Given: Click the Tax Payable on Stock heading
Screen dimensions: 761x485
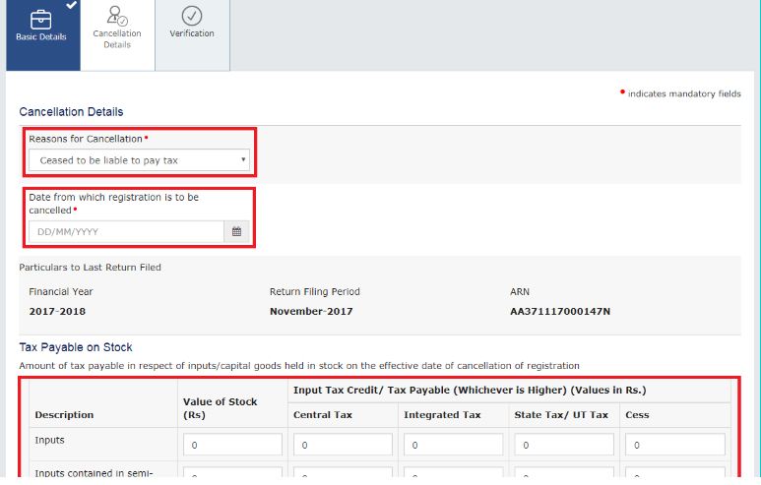Looking at the screenshot, I should point(76,347).
